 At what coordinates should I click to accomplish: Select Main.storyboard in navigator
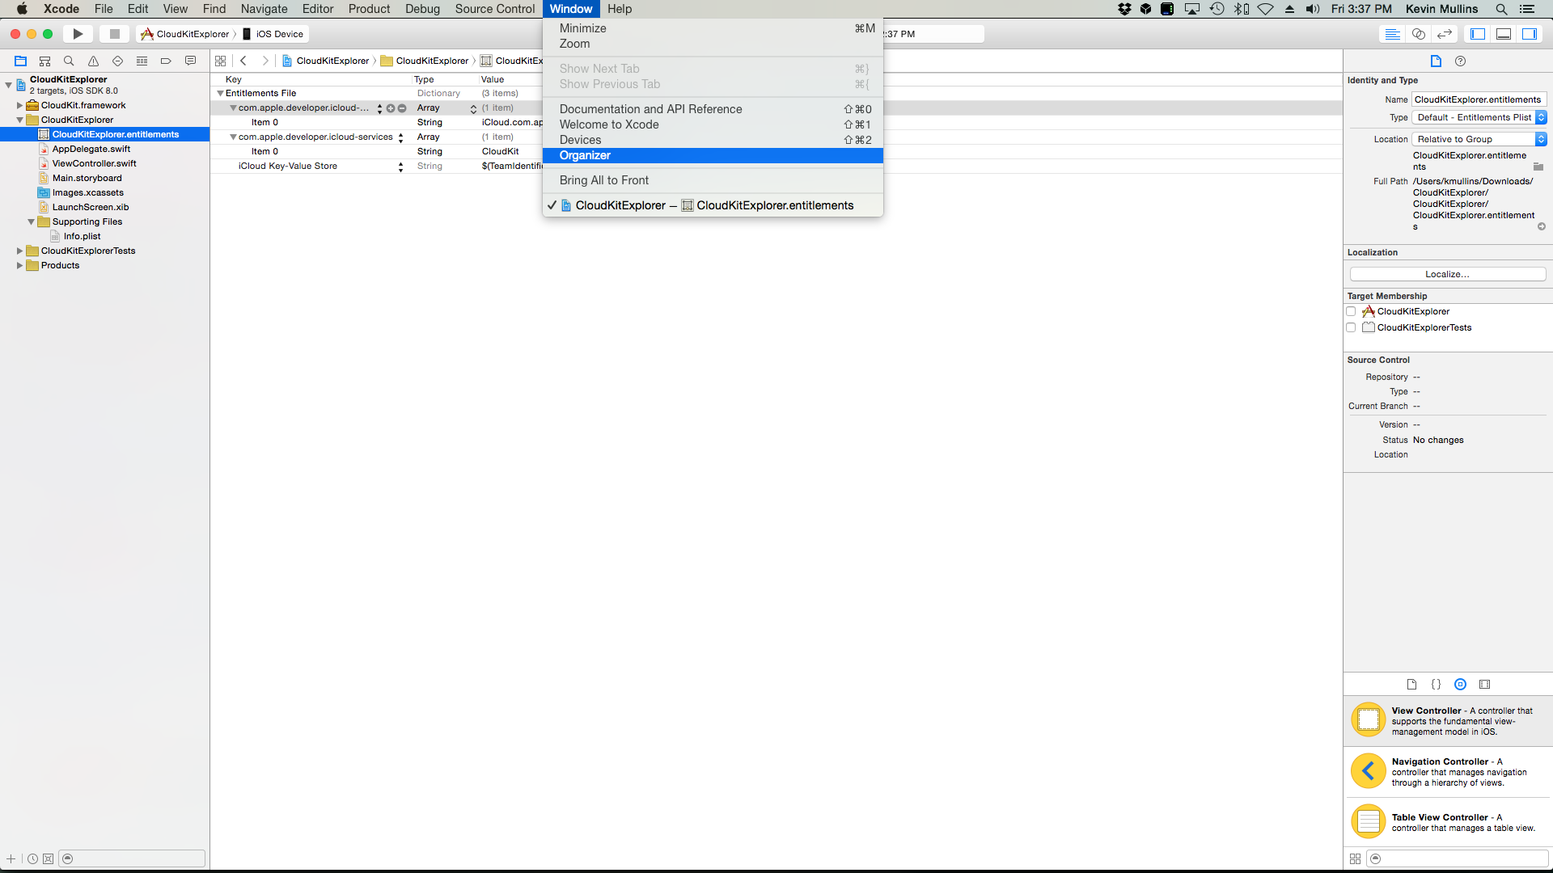point(87,178)
